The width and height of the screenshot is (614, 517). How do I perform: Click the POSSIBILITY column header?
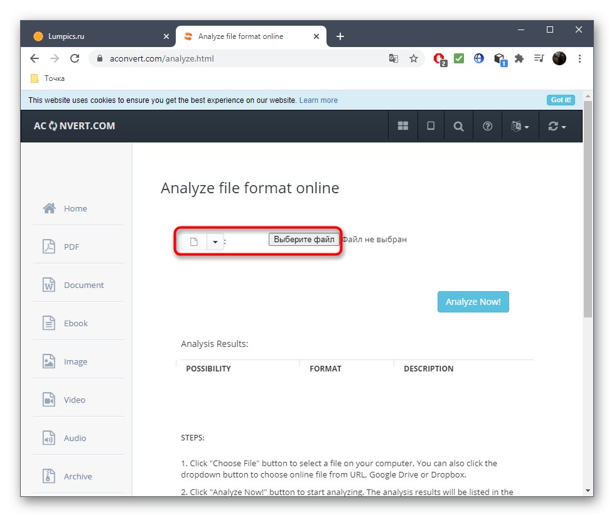tap(208, 369)
